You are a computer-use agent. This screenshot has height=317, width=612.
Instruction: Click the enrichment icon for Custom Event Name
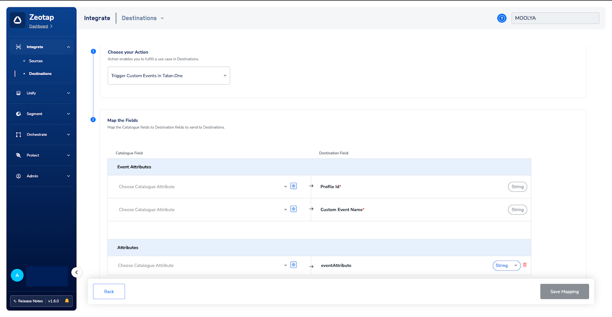click(x=294, y=209)
